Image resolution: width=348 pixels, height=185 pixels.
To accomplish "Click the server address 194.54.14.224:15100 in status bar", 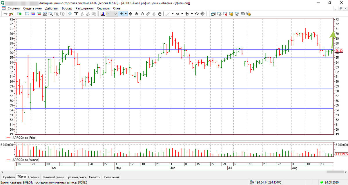I will pyautogui.click(x=268, y=182).
